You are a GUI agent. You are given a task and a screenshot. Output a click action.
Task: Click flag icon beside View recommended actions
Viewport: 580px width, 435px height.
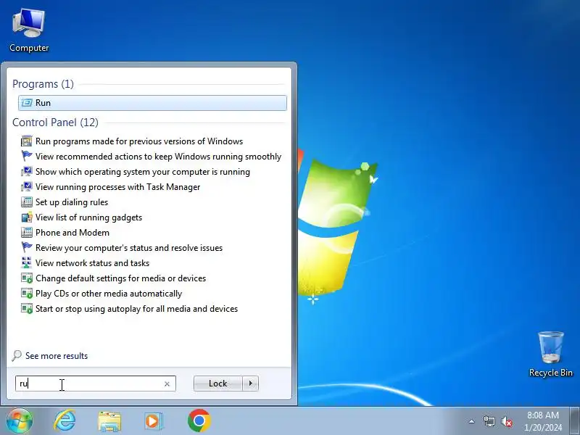click(27, 156)
